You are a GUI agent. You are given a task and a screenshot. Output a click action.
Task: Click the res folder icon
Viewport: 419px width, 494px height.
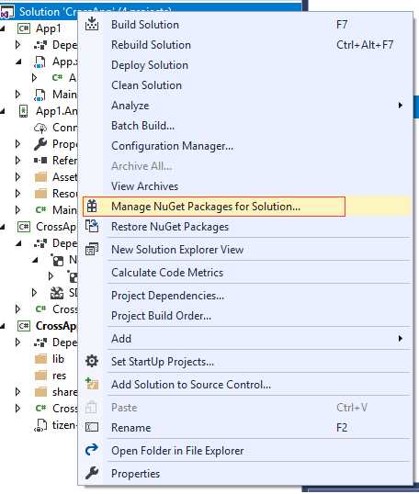(40, 376)
